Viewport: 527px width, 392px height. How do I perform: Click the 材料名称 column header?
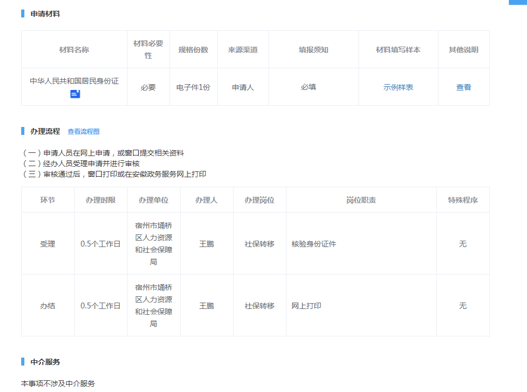click(x=74, y=50)
